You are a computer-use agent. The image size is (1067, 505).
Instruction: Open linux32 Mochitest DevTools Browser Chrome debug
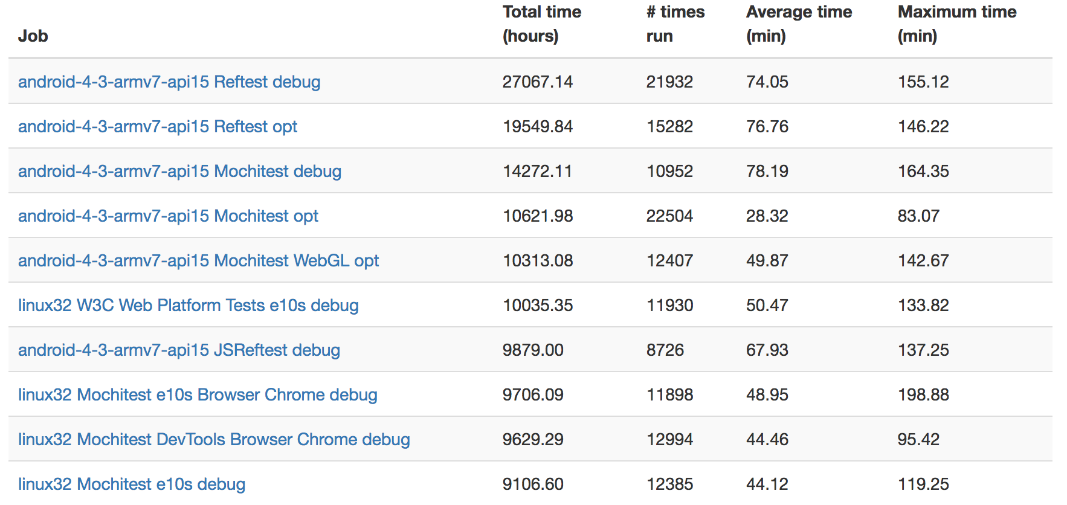point(214,439)
